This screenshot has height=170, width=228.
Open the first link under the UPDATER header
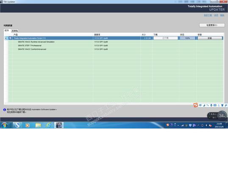pyautogui.click(x=208, y=15)
